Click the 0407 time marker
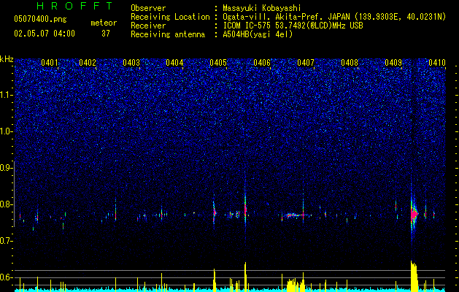 (x=306, y=63)
